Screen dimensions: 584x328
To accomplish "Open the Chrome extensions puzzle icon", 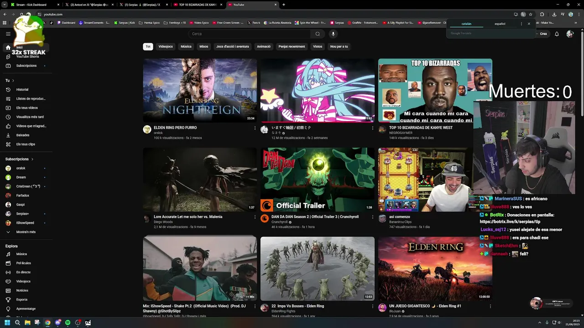I will tap(542, 14).
